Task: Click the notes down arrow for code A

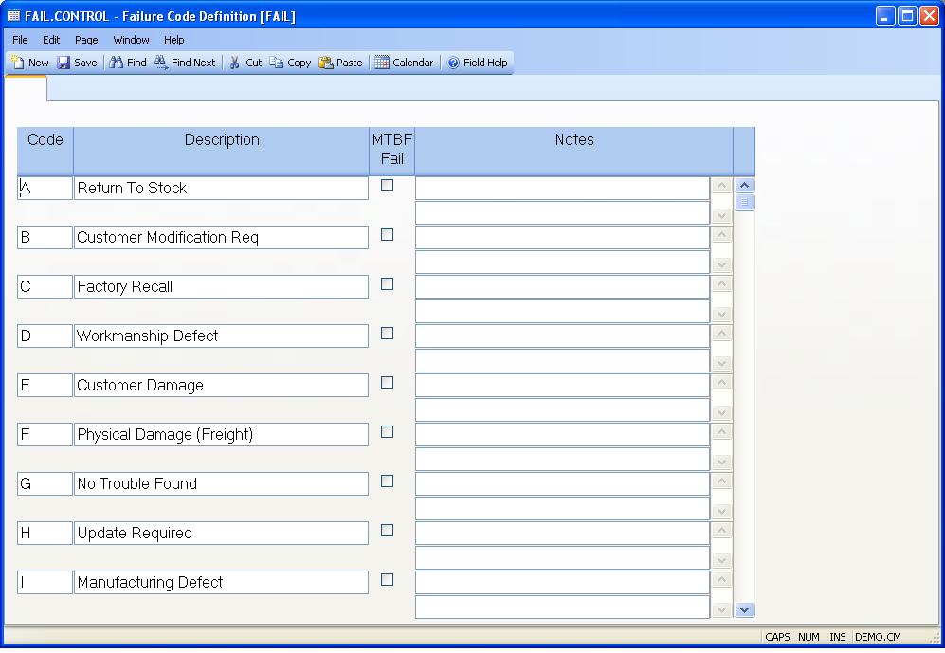Action: click(721, 215)
